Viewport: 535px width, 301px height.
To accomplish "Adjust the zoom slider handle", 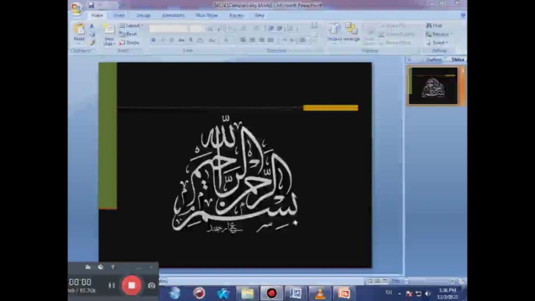I will click(x=424, y=281).
